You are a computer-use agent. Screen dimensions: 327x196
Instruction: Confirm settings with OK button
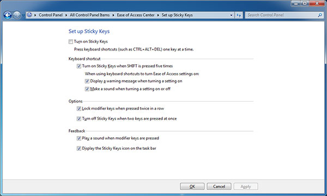[x=192, y=186]
